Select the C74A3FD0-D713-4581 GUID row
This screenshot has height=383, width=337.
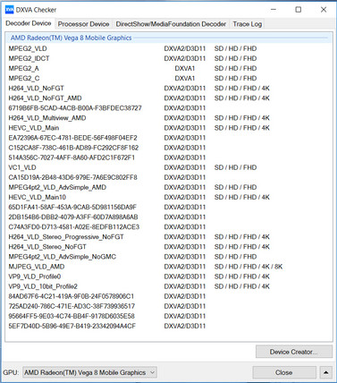click(x=169, y=227)
